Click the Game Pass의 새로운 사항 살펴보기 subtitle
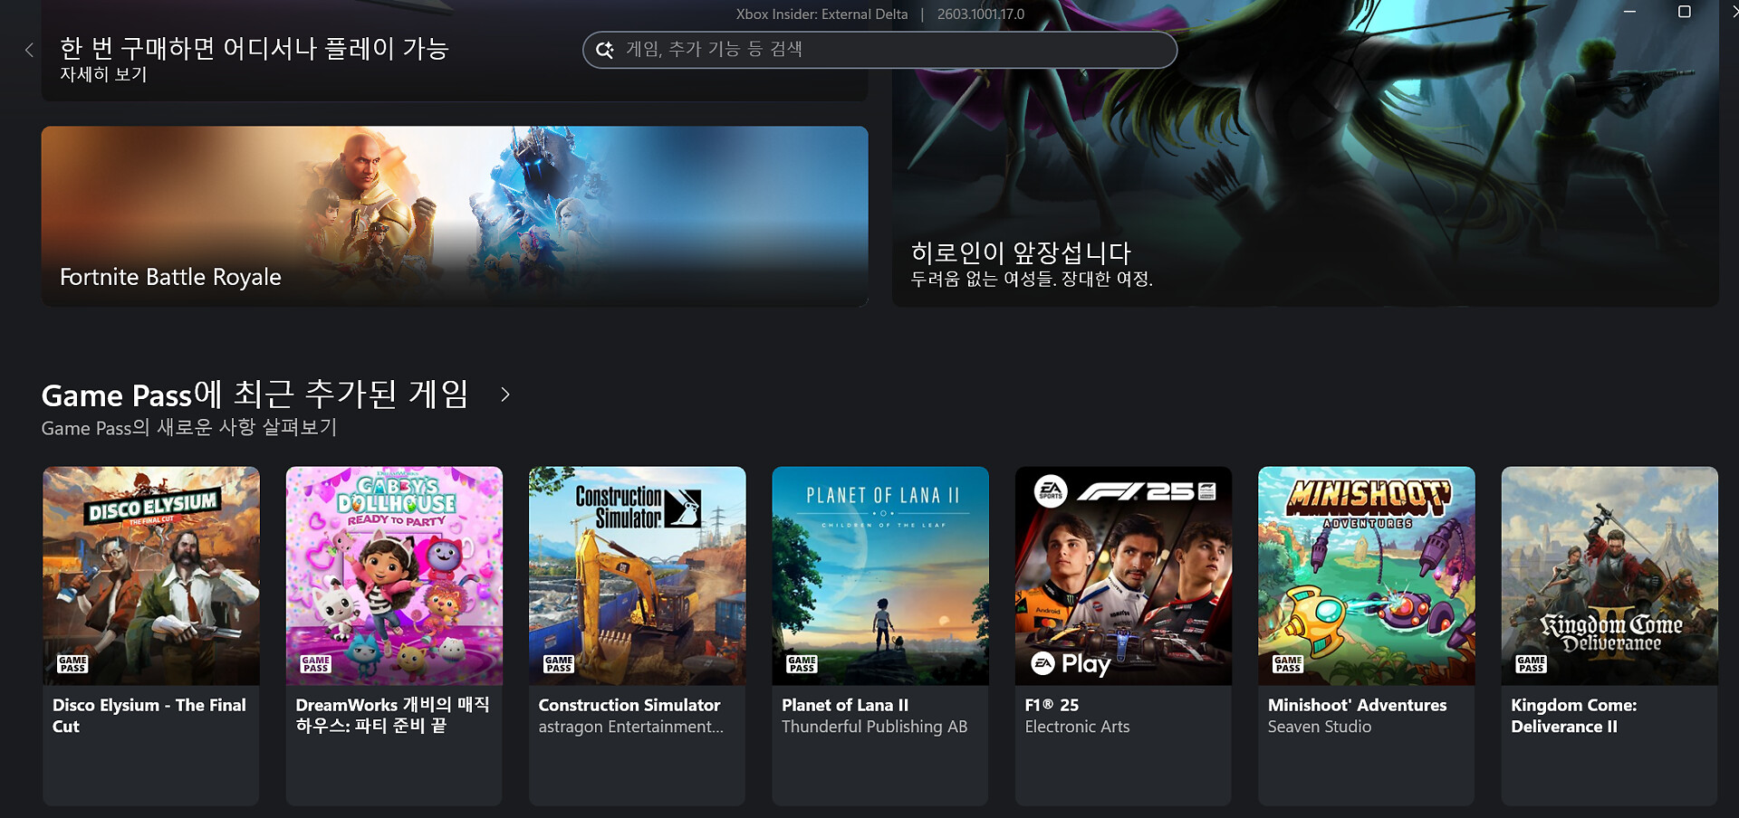 pos(189,428)
